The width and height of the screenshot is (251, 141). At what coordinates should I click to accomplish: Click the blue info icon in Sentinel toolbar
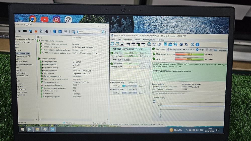(197, 45)
